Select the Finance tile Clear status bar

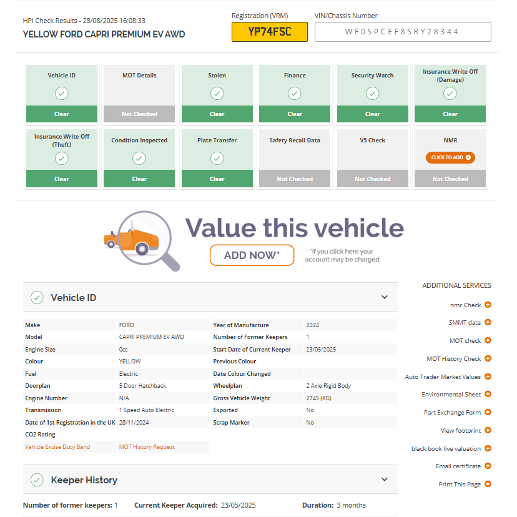point(295,114)
